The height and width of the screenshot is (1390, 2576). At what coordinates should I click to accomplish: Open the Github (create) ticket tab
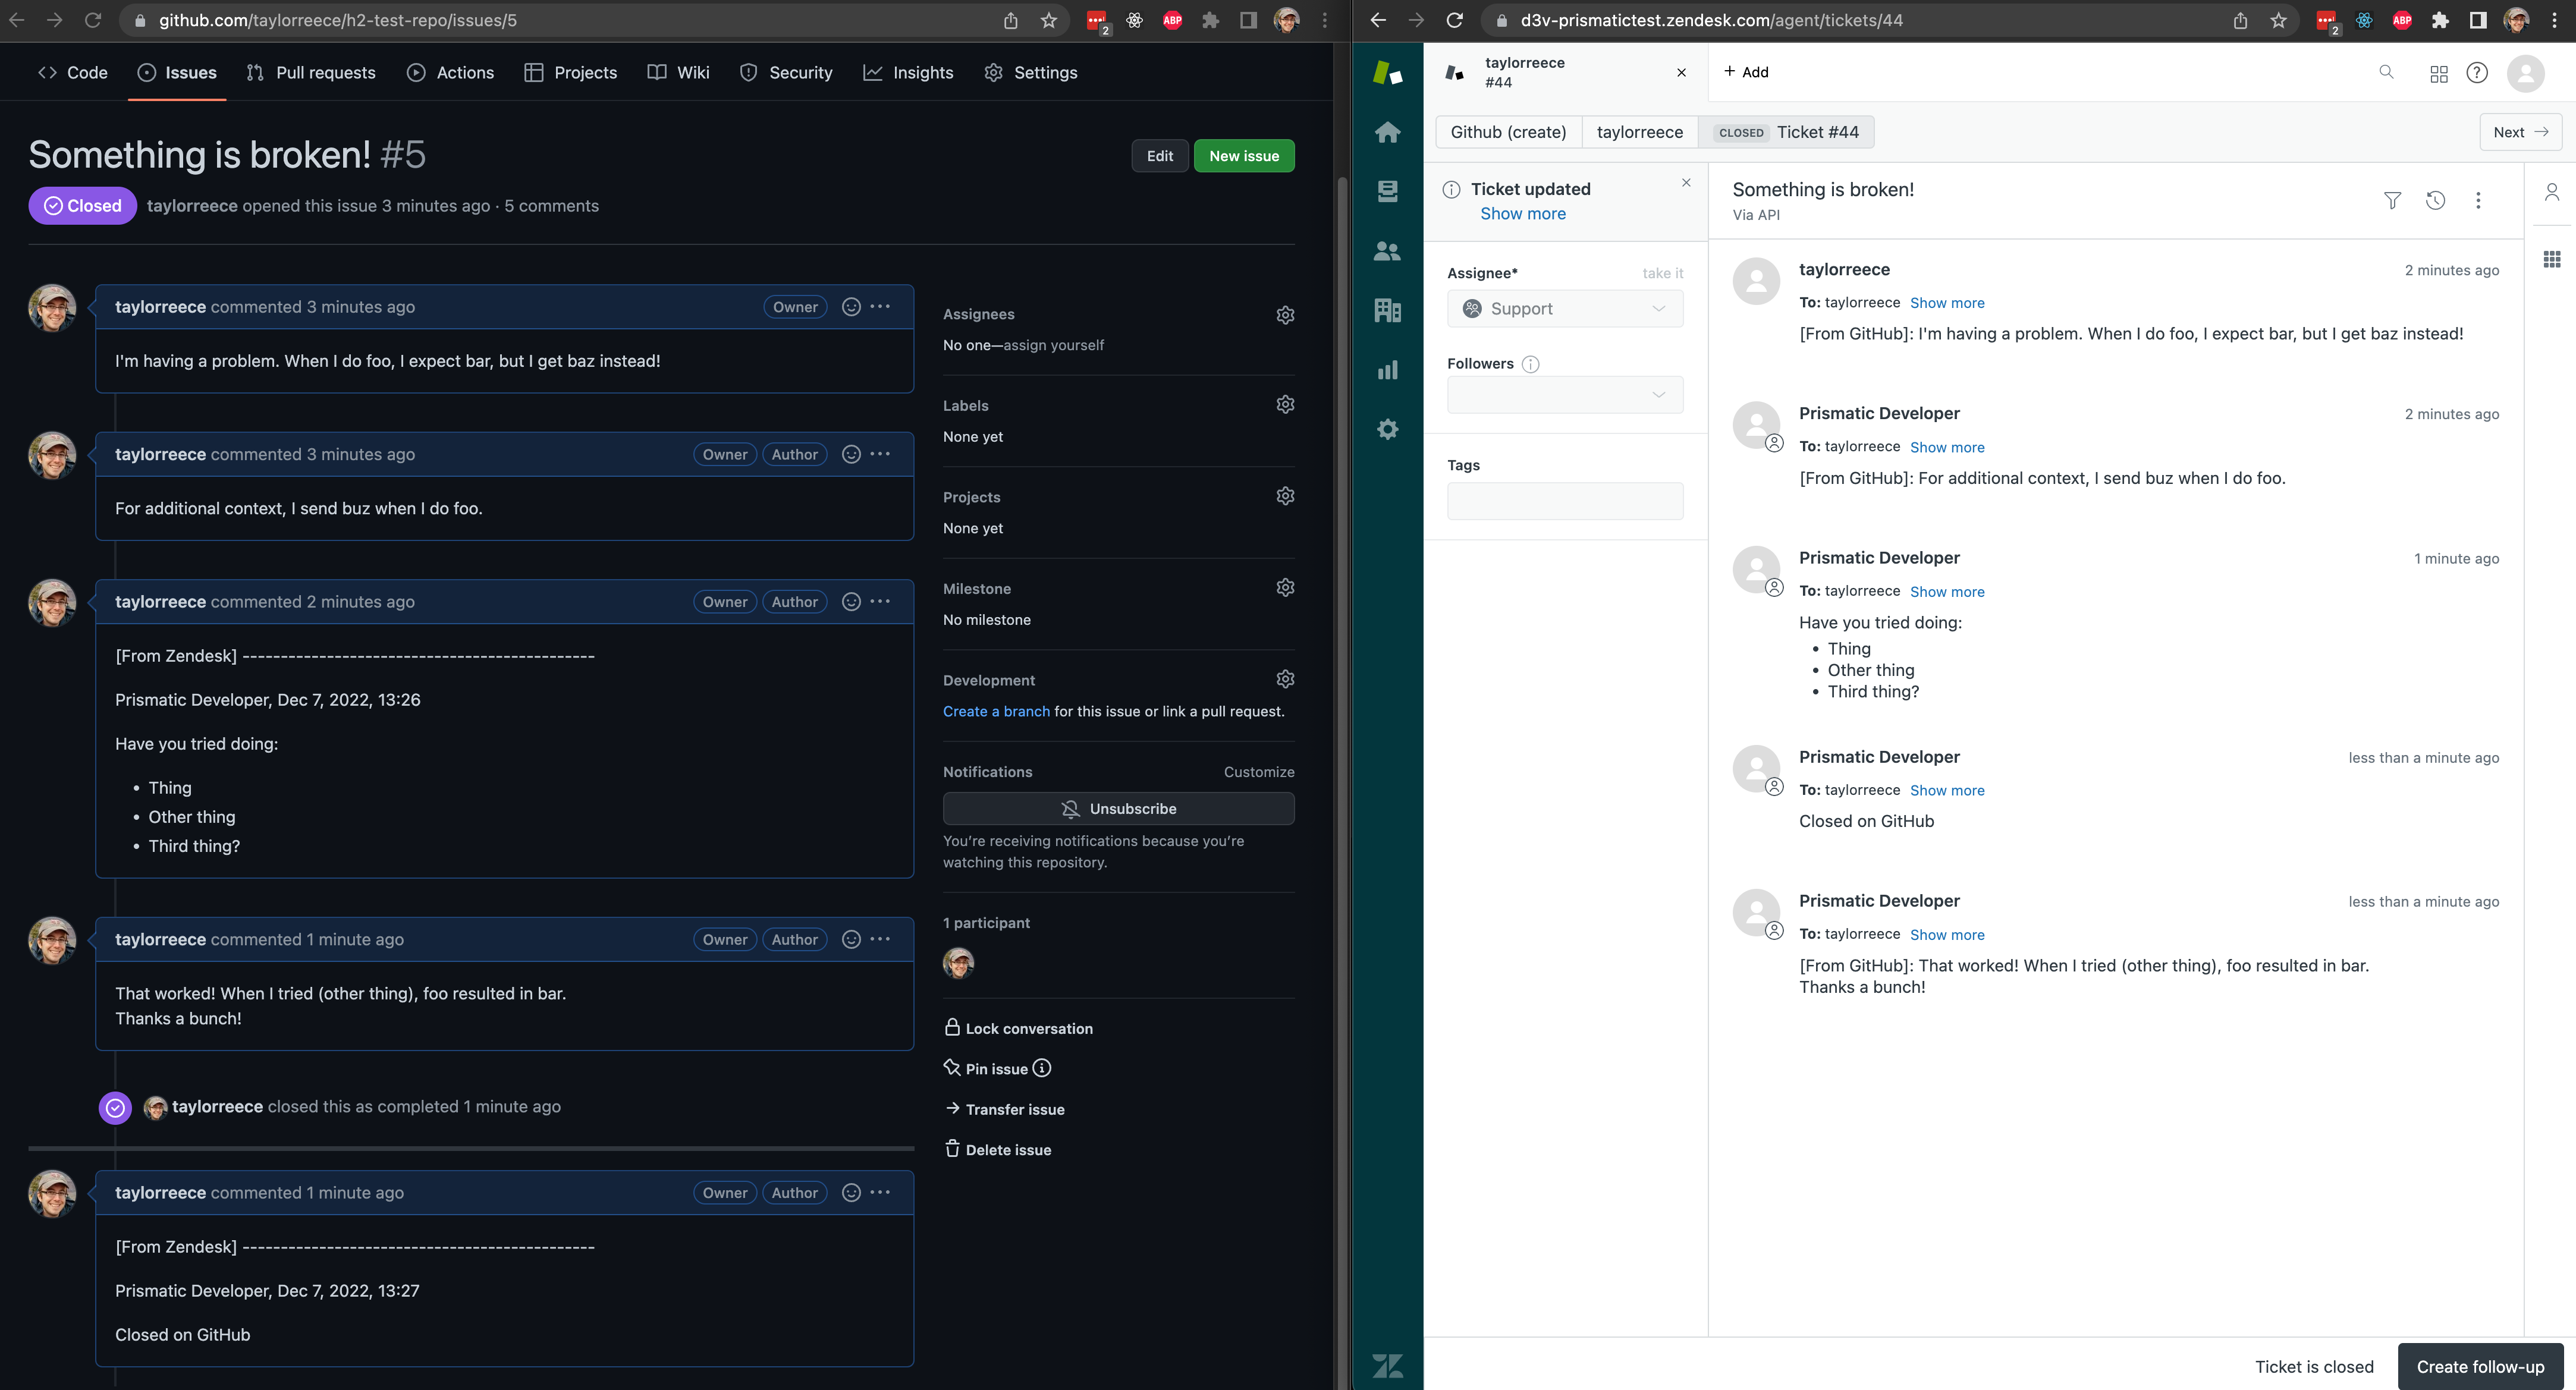[1508, 131]
